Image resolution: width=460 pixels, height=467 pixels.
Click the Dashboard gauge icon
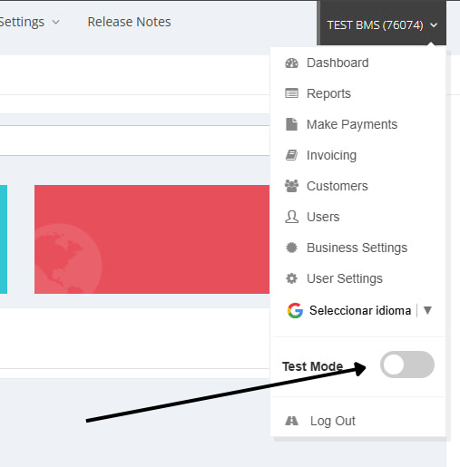click(291, 63)
